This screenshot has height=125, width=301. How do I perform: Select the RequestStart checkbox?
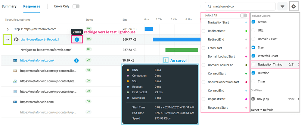[203, 99]
